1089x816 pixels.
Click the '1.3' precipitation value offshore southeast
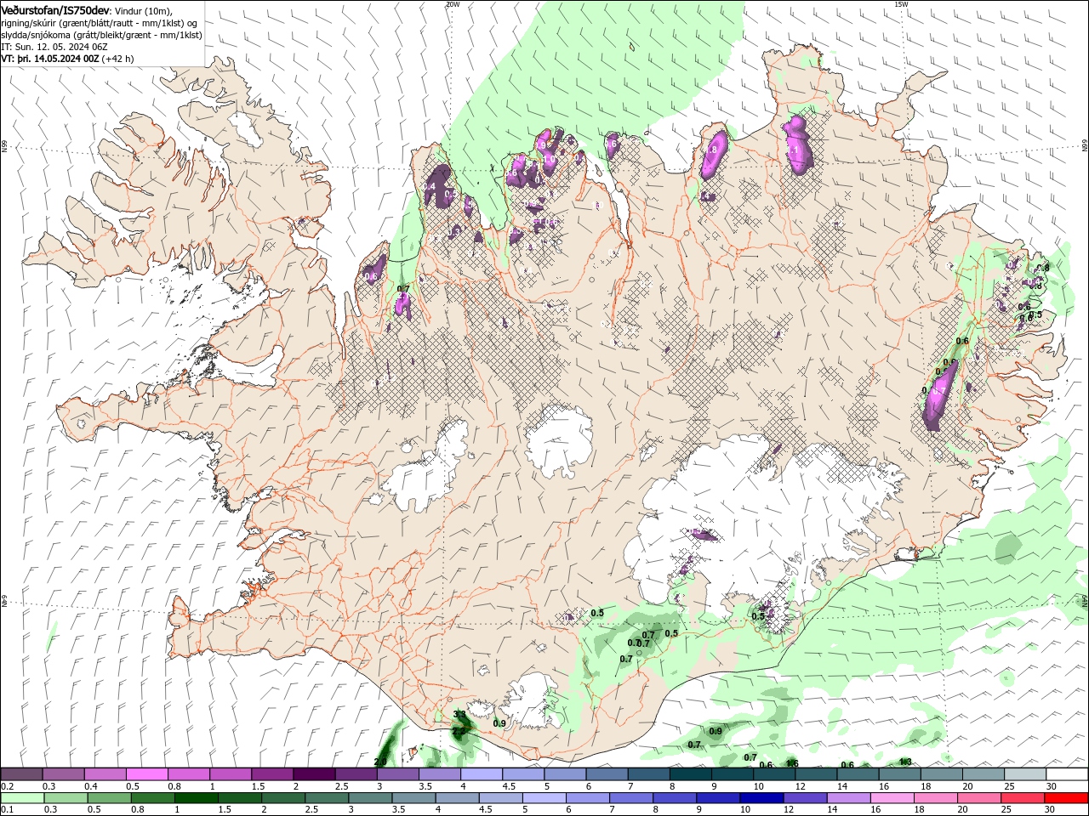[905, 762]
